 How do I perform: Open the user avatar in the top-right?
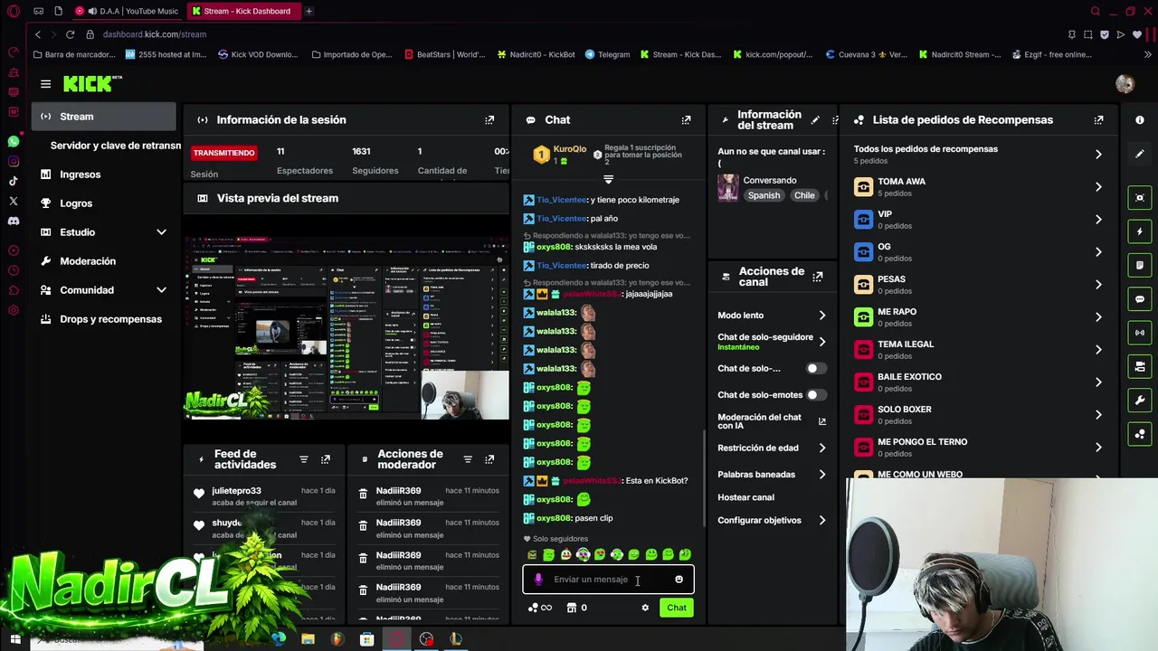1125,84
